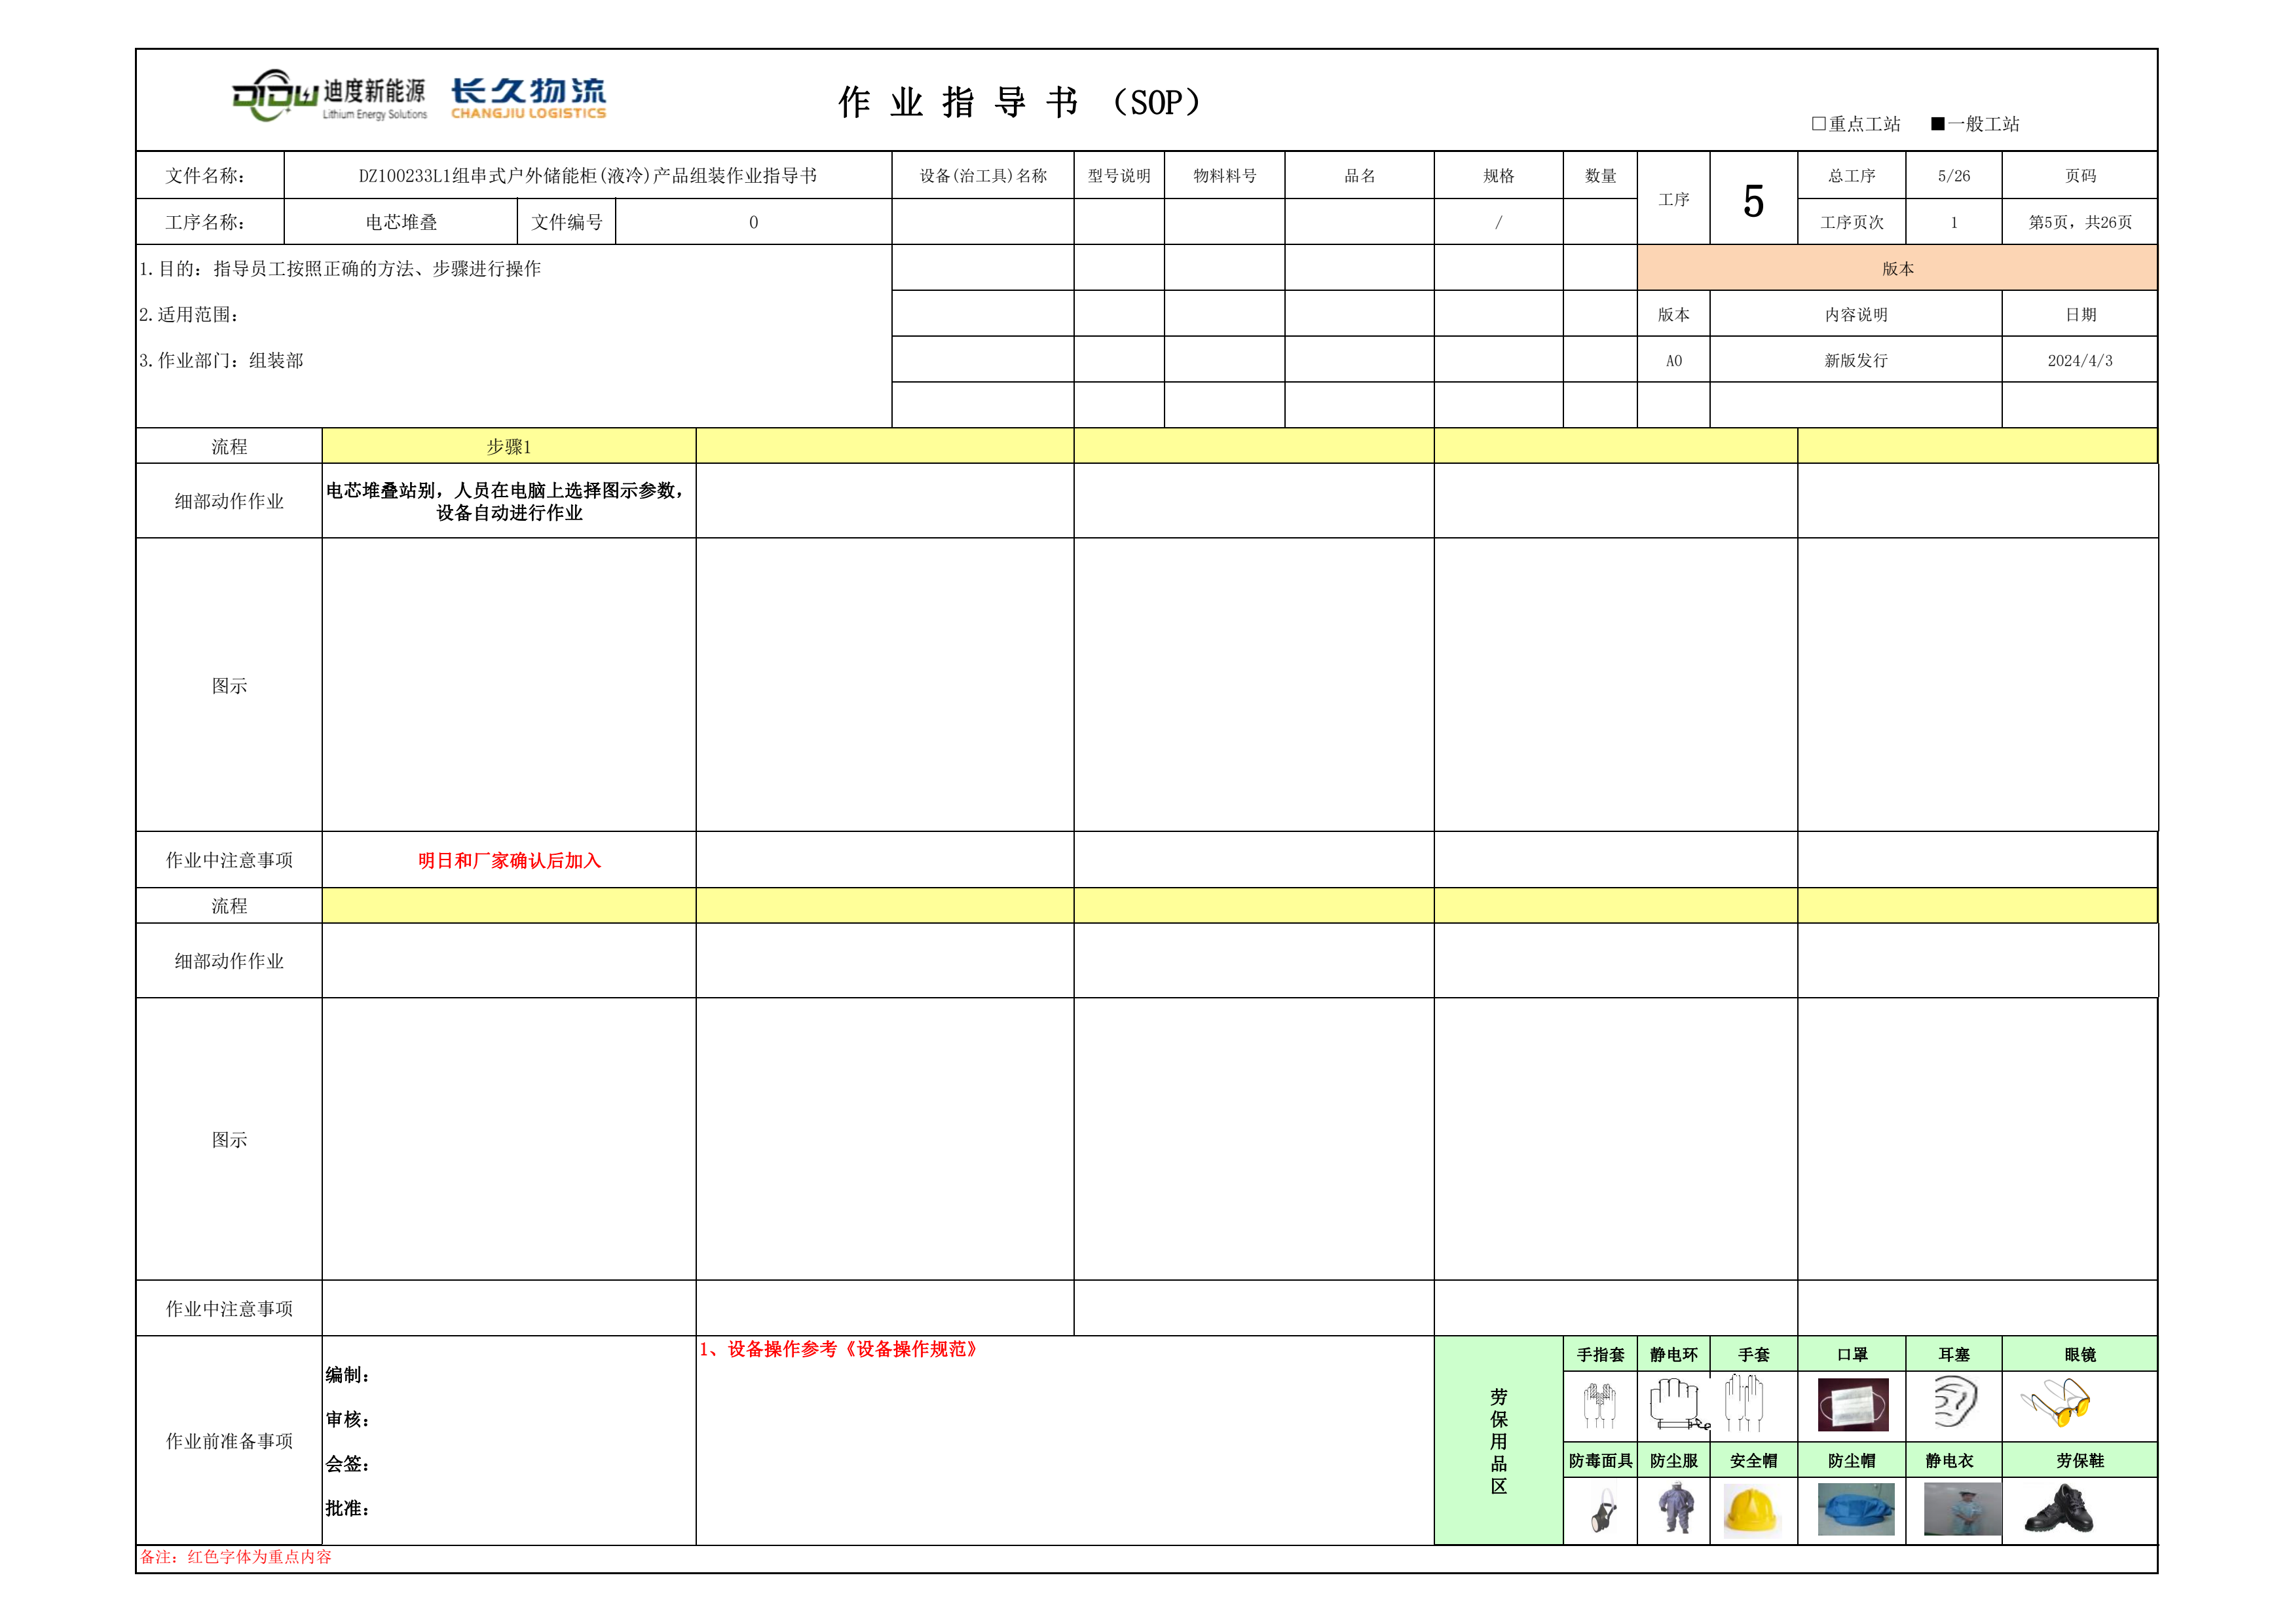Select the yellow 步骤1 header cell
This screenshot has height=1624, width=2295.
point(508,446)
